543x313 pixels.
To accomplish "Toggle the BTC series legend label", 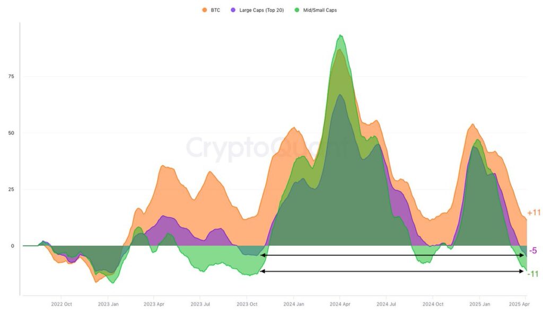I will 215,10.
